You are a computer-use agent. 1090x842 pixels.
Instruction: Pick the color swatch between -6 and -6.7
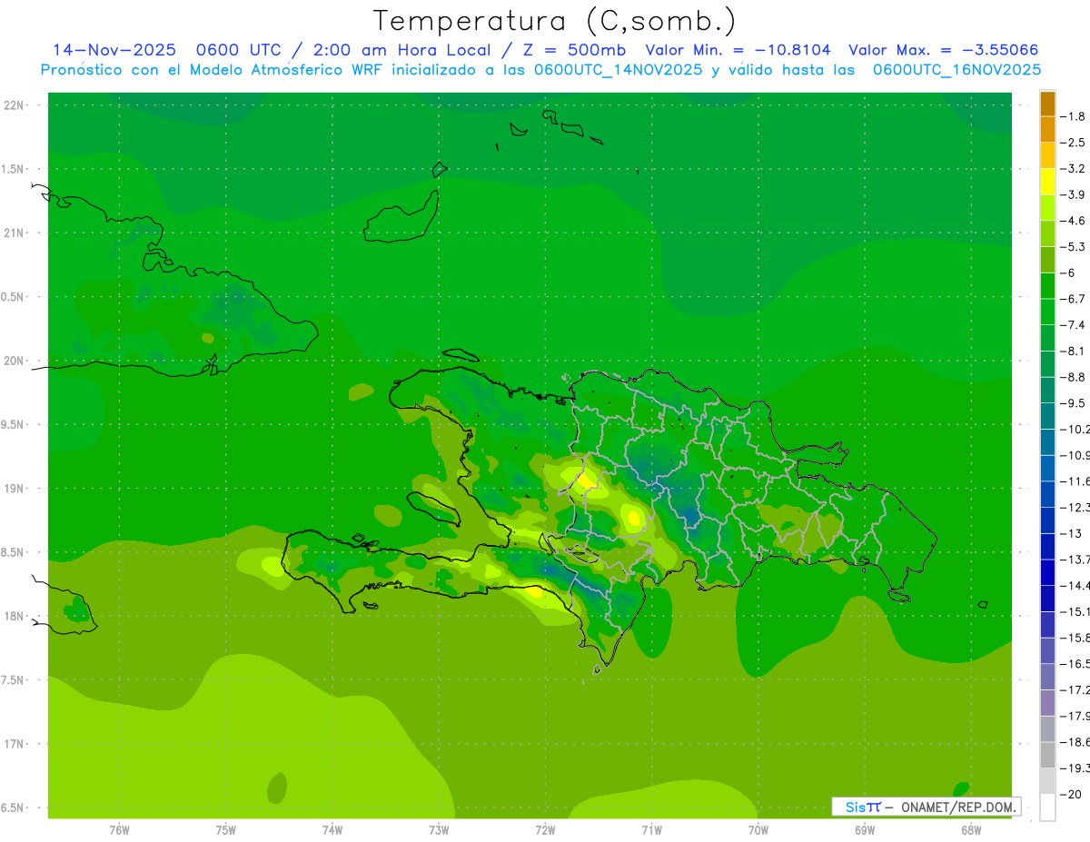click(1047, 286)
